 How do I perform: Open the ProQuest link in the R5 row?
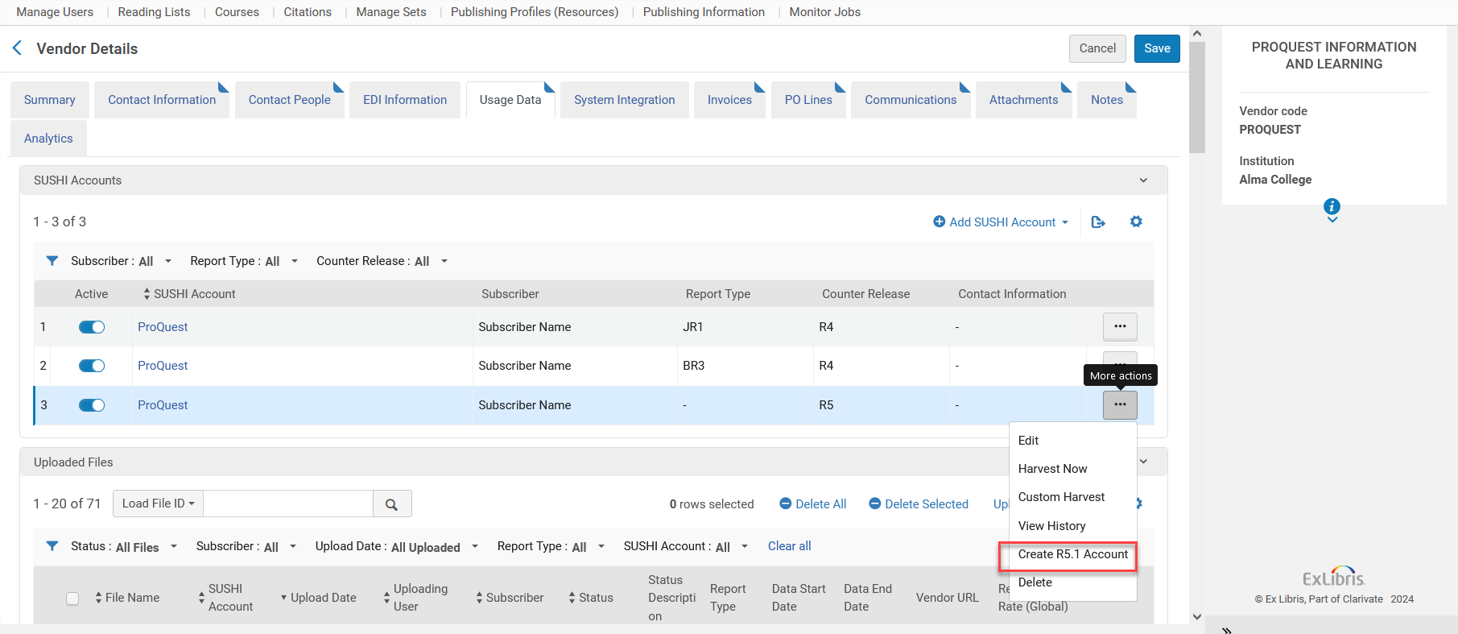pos(163,405)
